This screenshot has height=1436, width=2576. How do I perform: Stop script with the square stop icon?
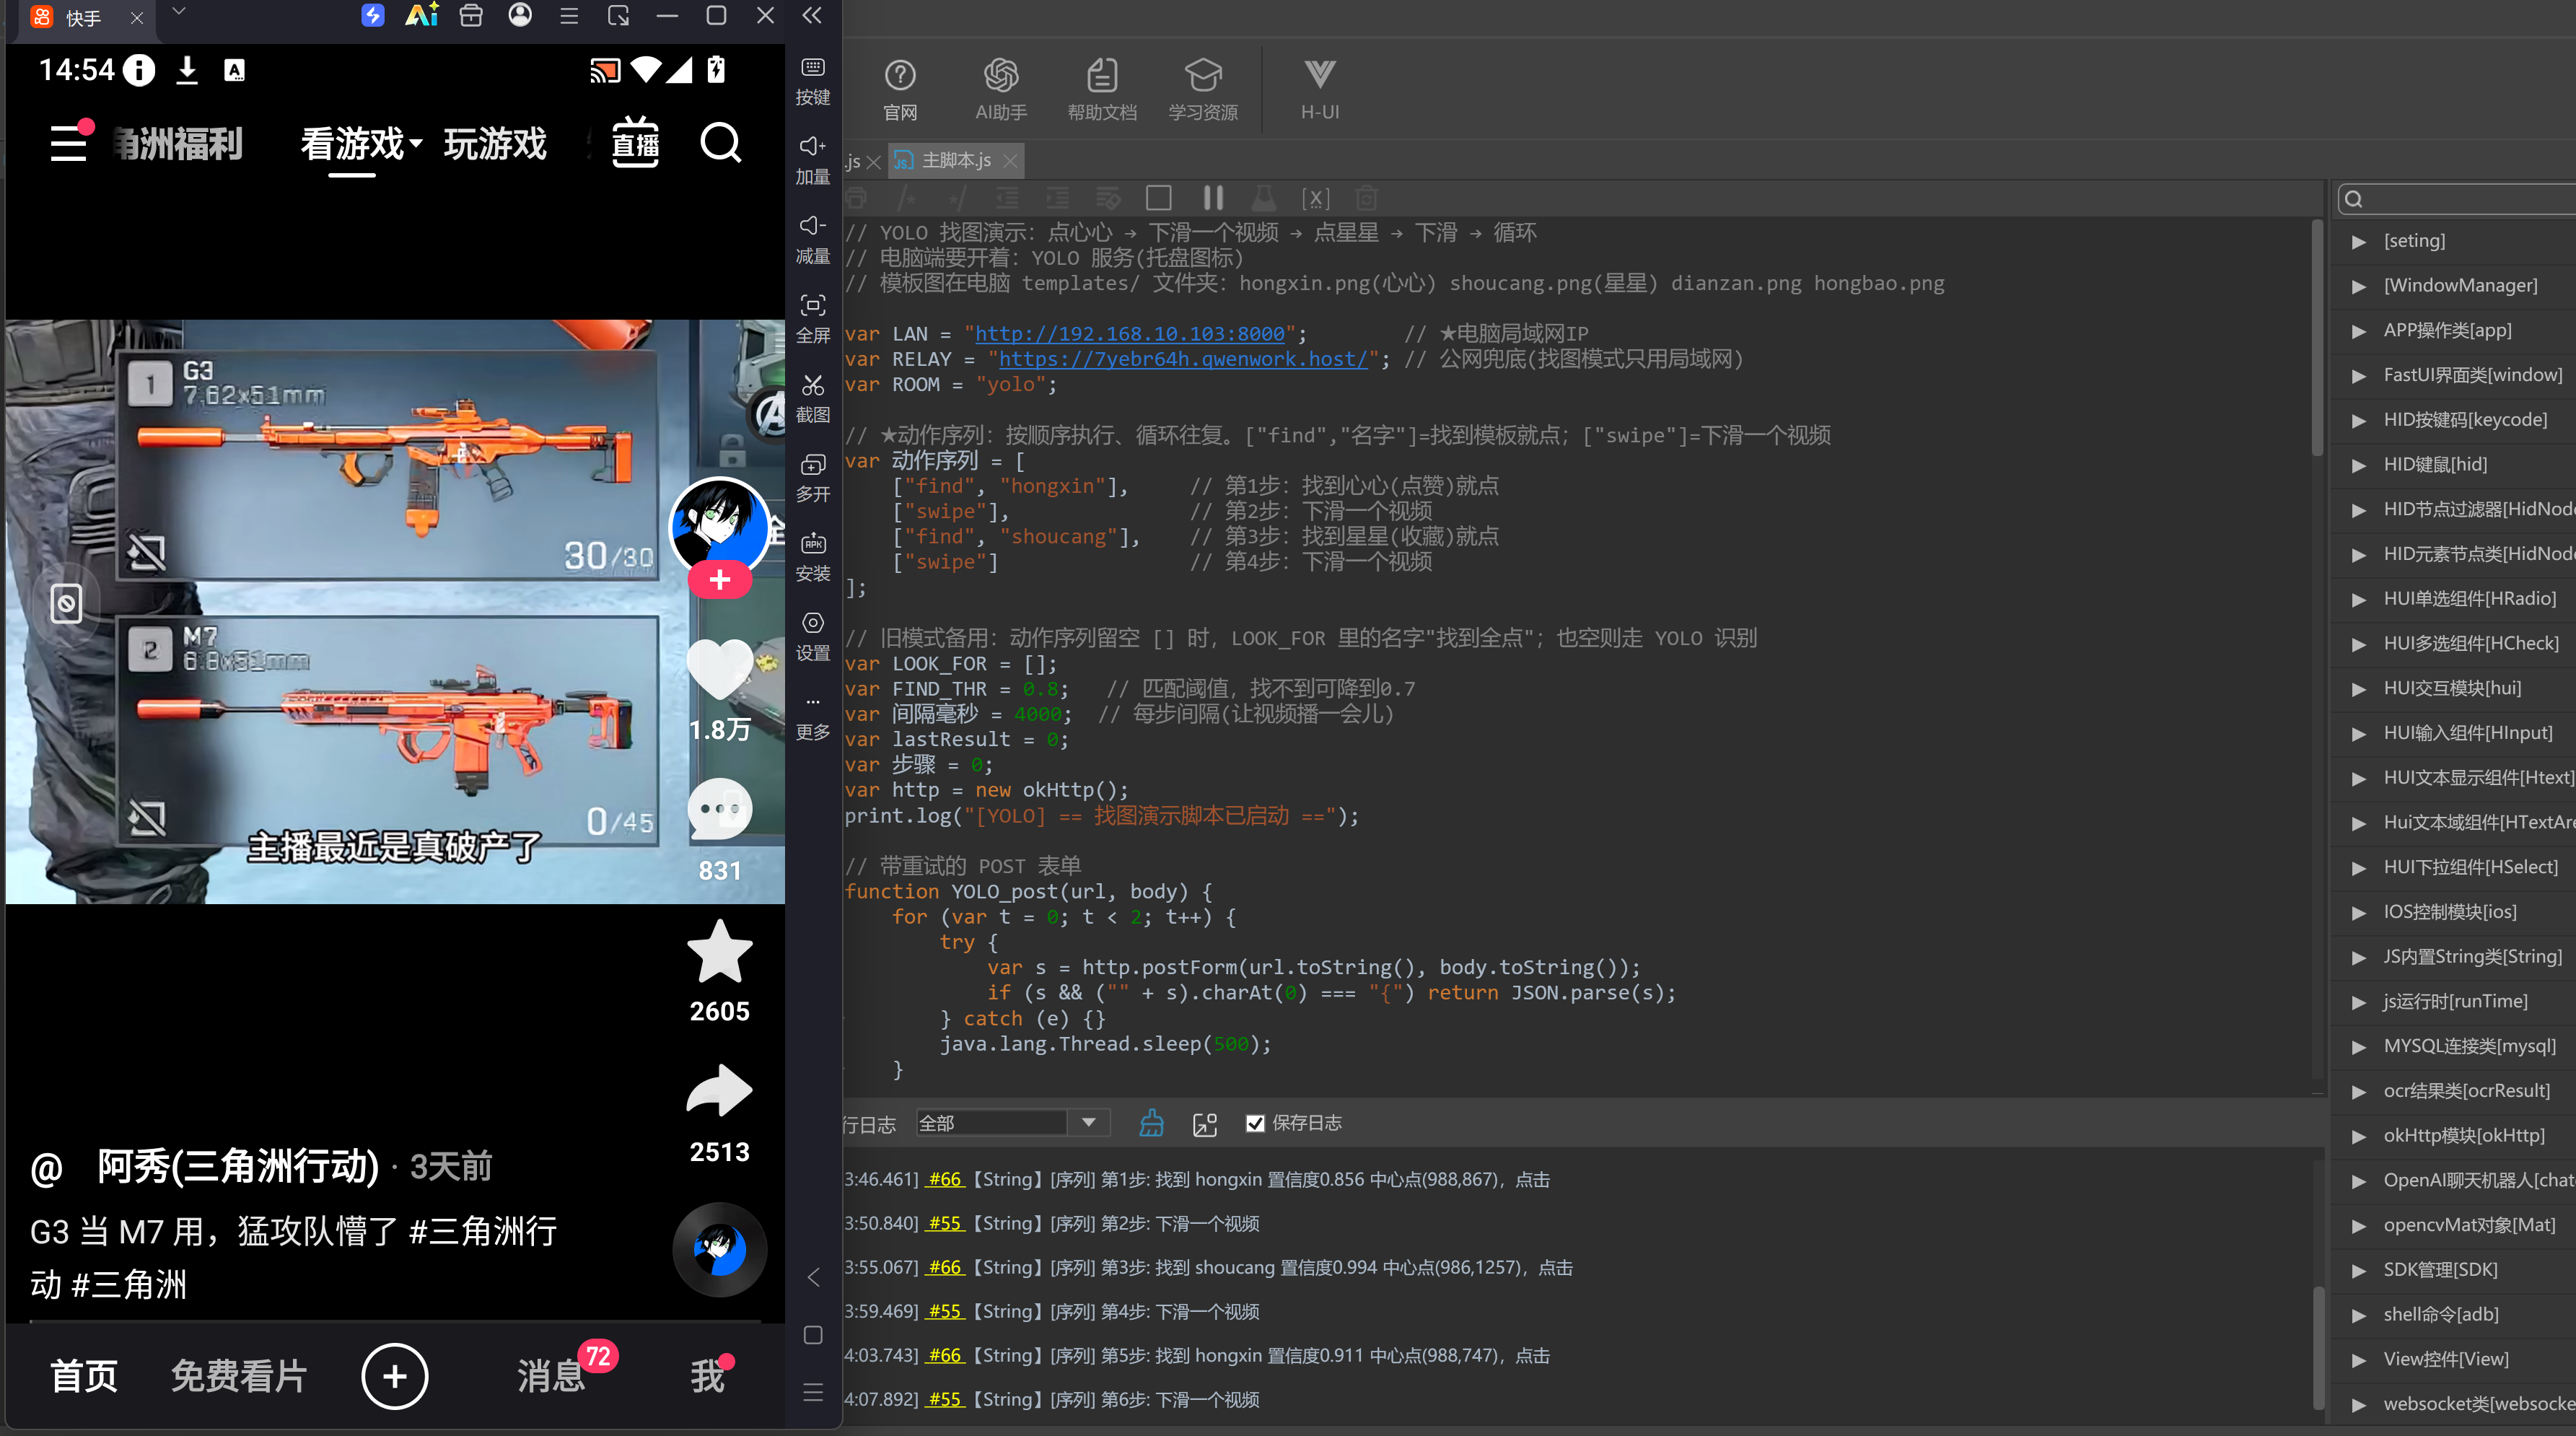pos(1158,198)
